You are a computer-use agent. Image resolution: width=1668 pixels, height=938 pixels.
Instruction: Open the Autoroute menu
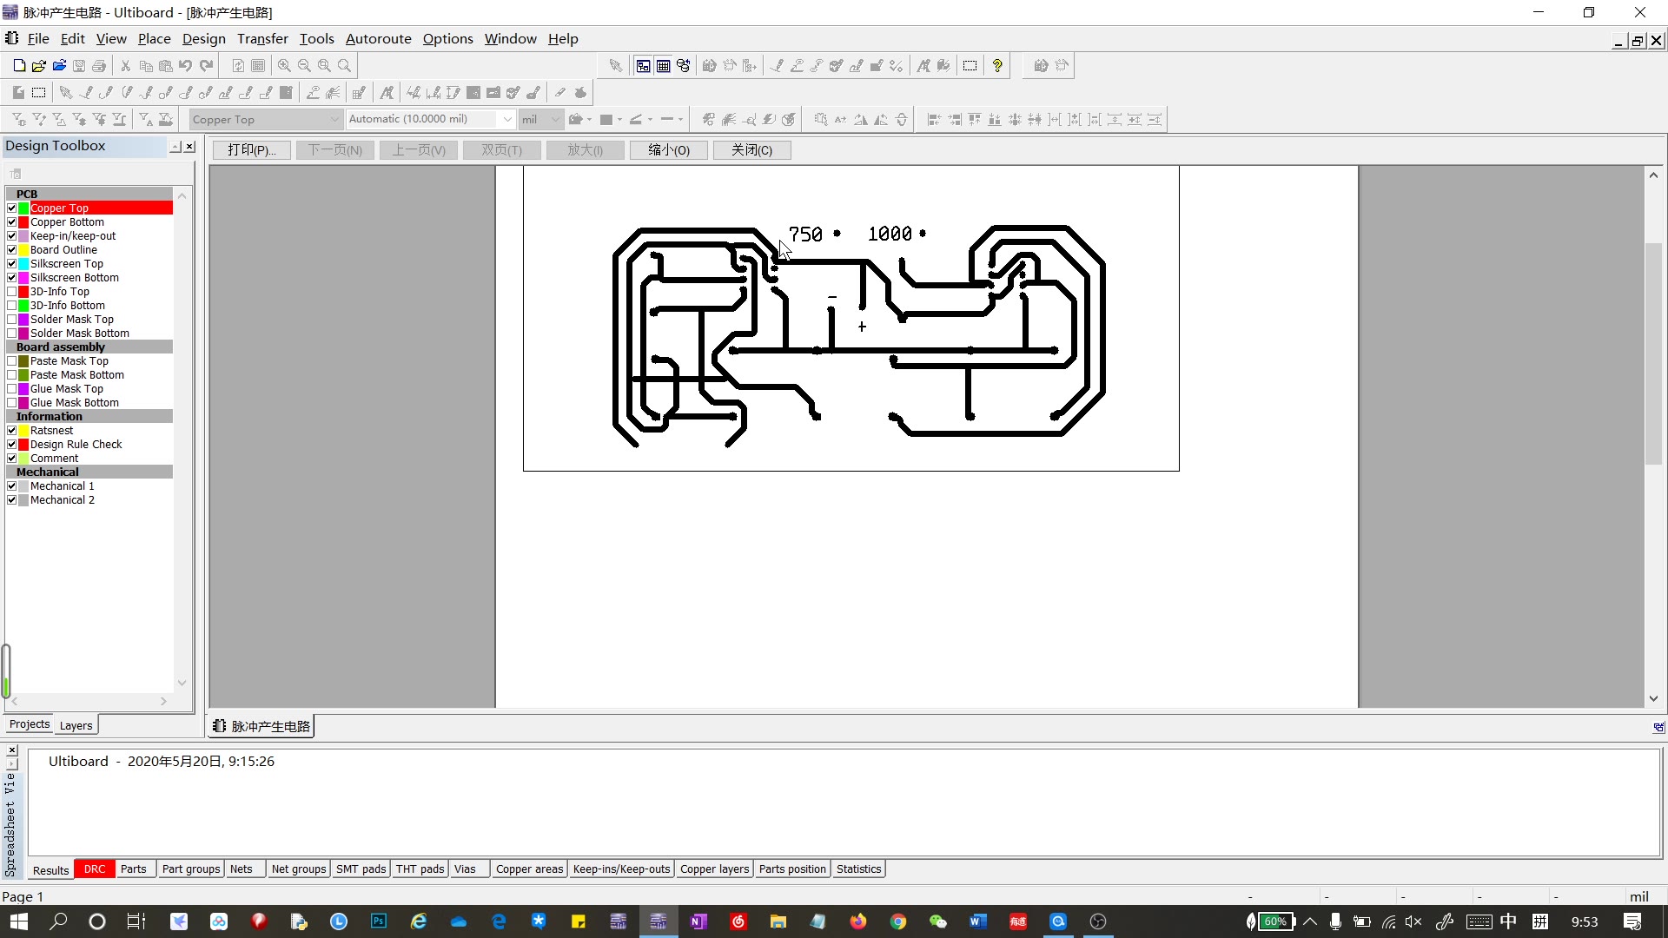click(x=378, y=38)
